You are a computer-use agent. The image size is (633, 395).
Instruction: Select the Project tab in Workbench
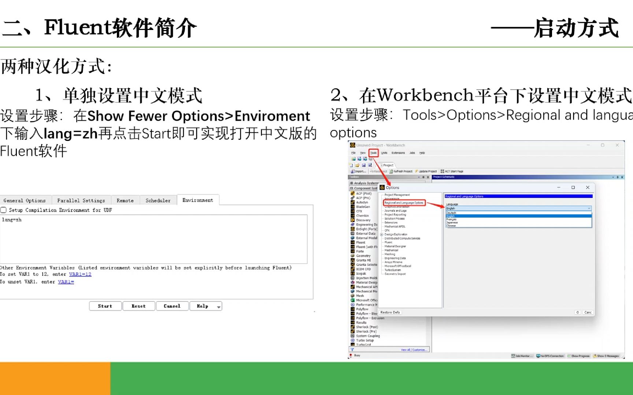pos(388,165)
